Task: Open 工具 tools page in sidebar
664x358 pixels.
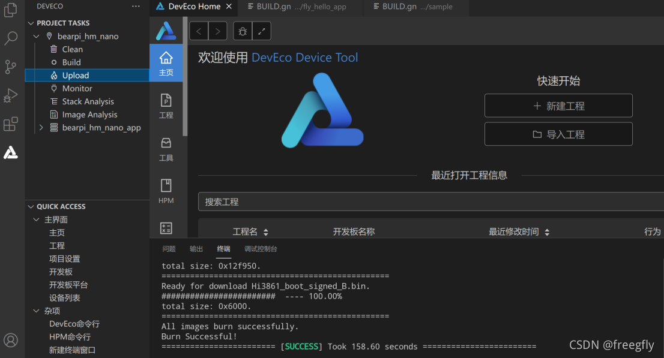Action: coord(166,149)
